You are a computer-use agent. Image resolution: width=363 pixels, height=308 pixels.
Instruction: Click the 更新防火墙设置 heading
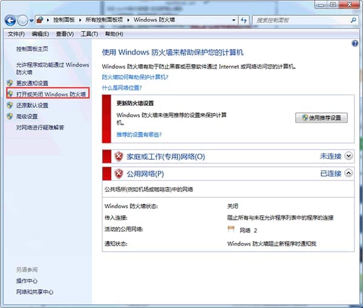[135, 103]
